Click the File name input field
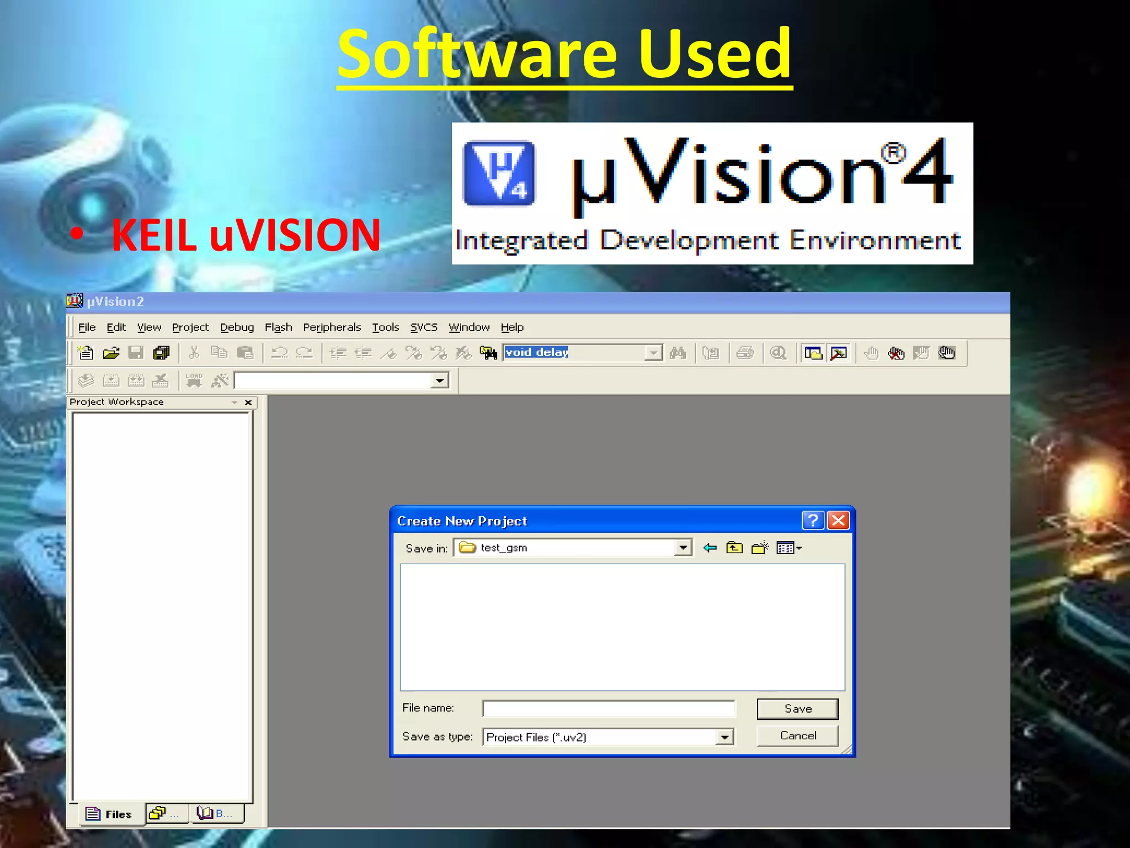This screenshot has width=1130, height=848. 608,708
